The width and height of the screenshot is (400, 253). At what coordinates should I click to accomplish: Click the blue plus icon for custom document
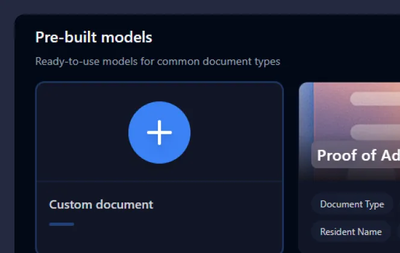coord(160,133)
